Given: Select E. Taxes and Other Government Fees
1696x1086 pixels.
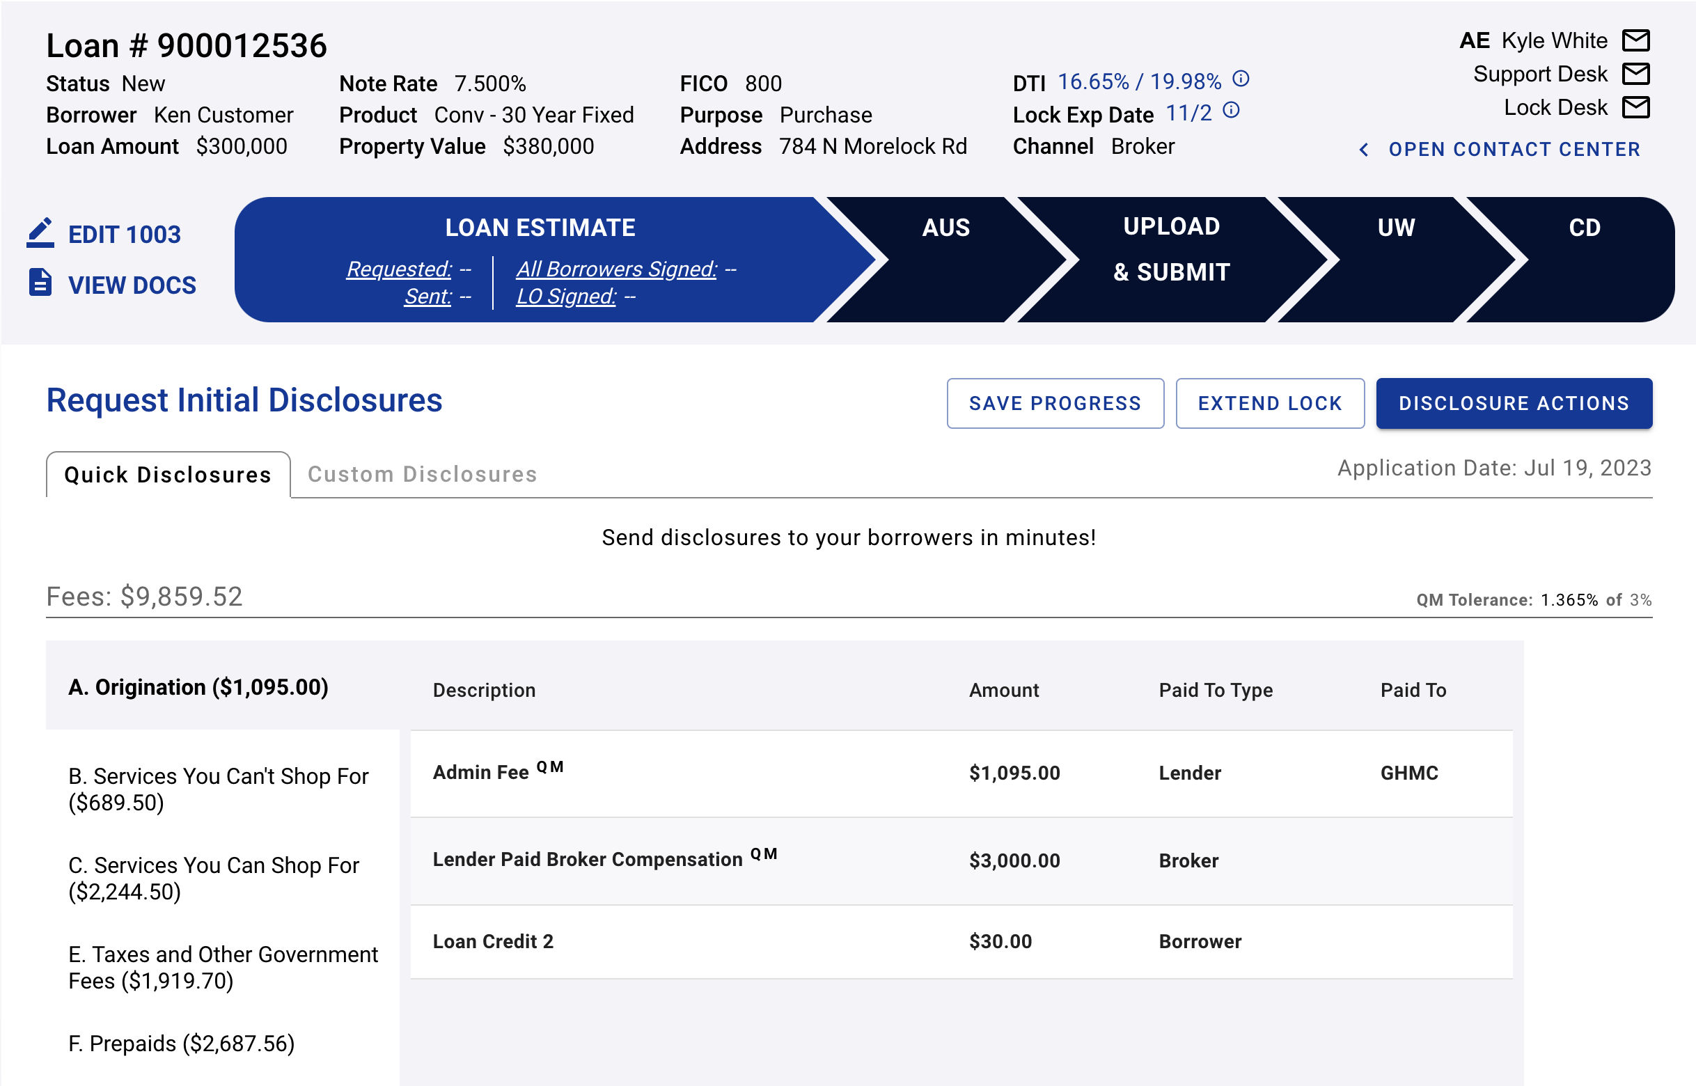Looking at the screenshot, I should [223, 968].
